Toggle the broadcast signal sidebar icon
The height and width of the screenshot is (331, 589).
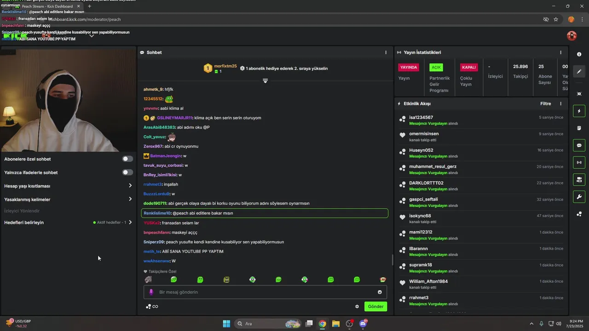pyautogui.click(x=579, y=162)
